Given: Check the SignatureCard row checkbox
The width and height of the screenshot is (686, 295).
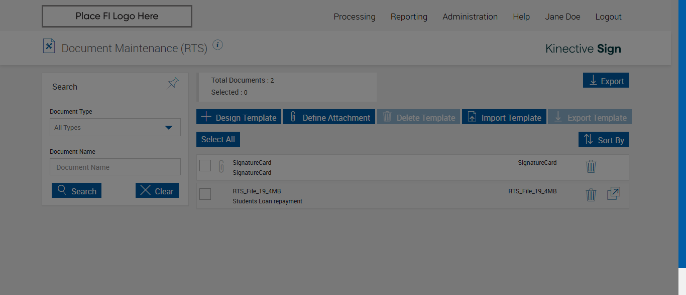Looking at the screenshot, I should point(205,165).
